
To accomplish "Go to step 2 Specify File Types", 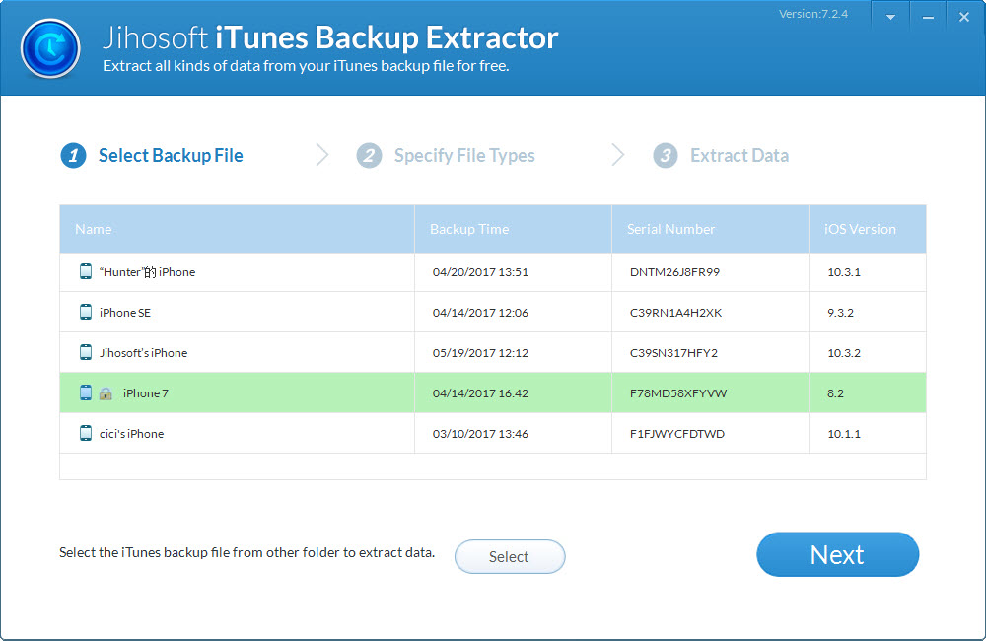I will click(447, 155).
